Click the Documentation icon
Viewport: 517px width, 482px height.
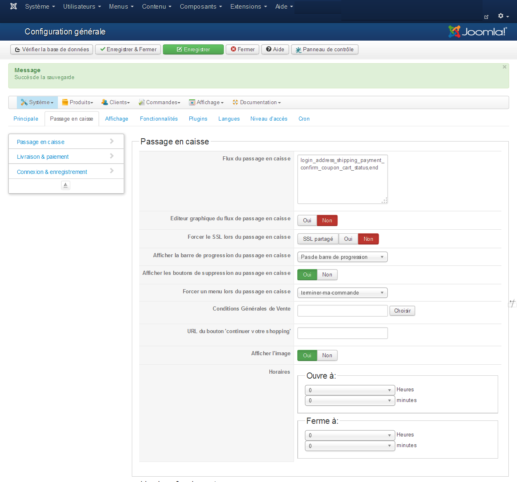[235, 102]
